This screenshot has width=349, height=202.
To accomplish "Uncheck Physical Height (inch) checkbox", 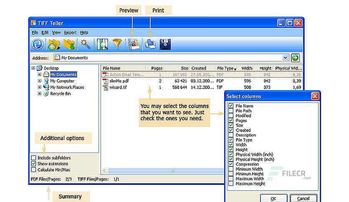I will pos(231,159).
